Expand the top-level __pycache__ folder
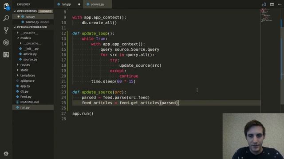284x159 pixels. [x=29, y=33]
